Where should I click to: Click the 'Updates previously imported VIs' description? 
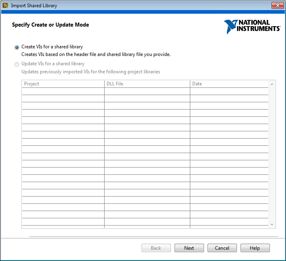coord(91,72)
